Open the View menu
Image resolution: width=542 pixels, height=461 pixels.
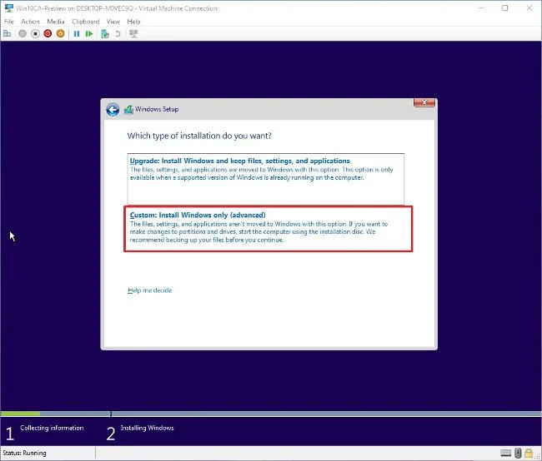pos(113,22)
